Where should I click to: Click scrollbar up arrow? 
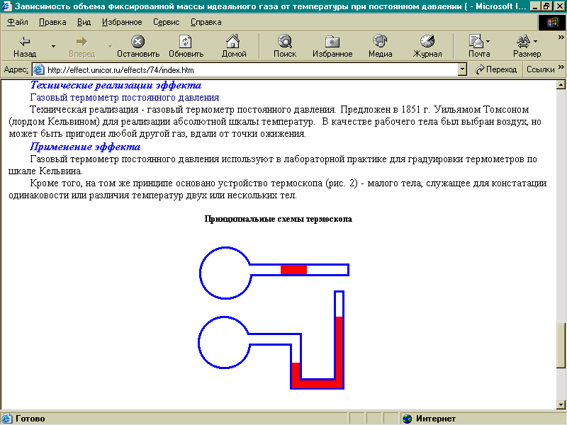pyautogui.click(x=561, y=85)
